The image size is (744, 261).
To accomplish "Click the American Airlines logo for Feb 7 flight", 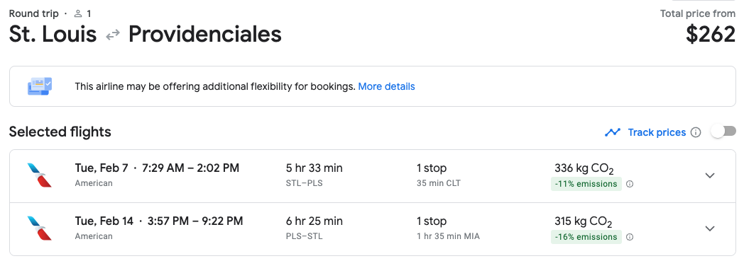I will pyautogui.click(x=39, y=175).
